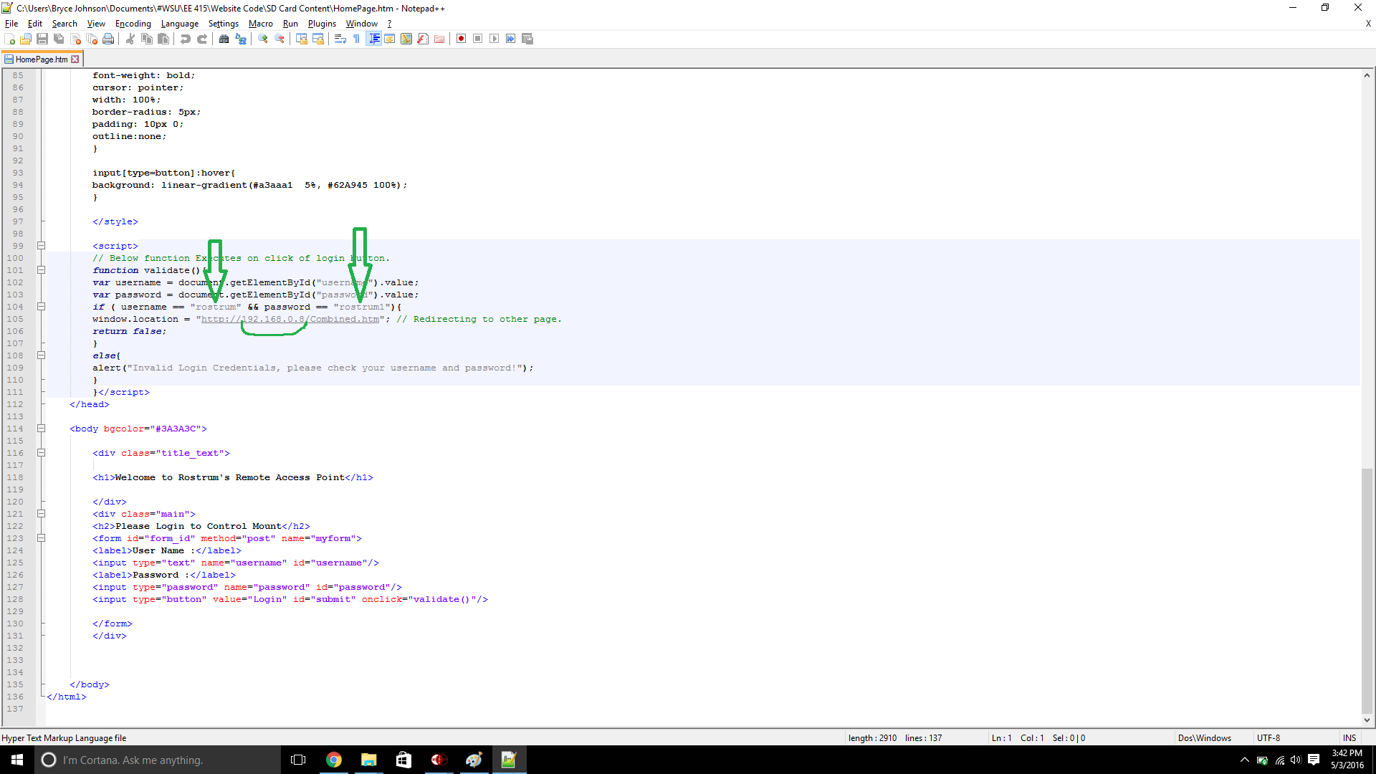
Task: Collapse the form fold at line 123
Action: coord(42,538)
